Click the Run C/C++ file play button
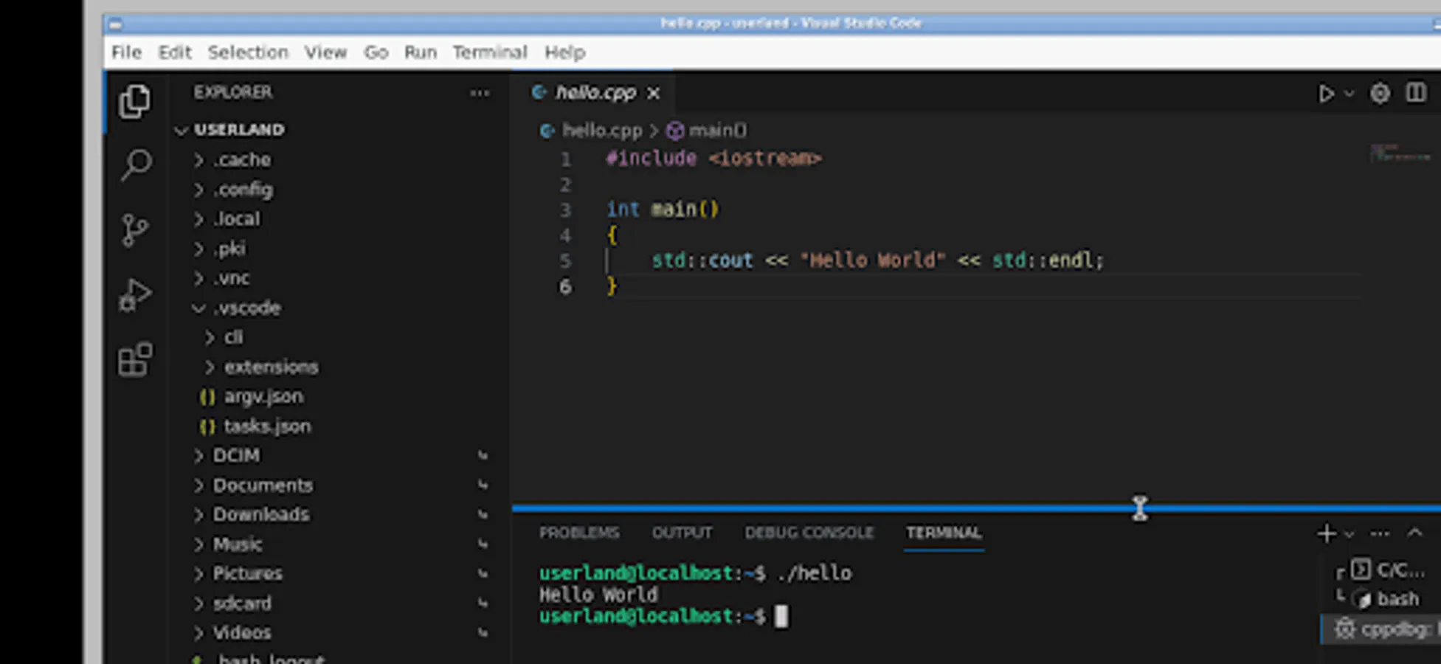Viewport: 1441px width, 664px height. (1326, 94)
